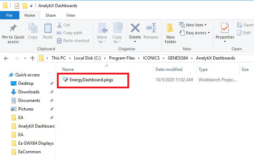Sort files by Type column
The height and width of the screenshot is (160, 254).
tap(203, 69)
